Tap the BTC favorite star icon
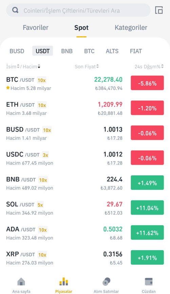The width and height of the screenshot is (170, 294). tap(8, 88)
